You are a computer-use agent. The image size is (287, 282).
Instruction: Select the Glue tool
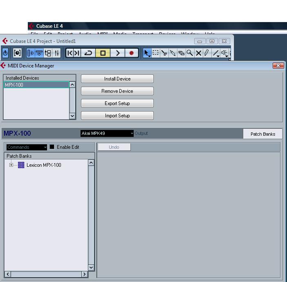[x=181, y=53]
